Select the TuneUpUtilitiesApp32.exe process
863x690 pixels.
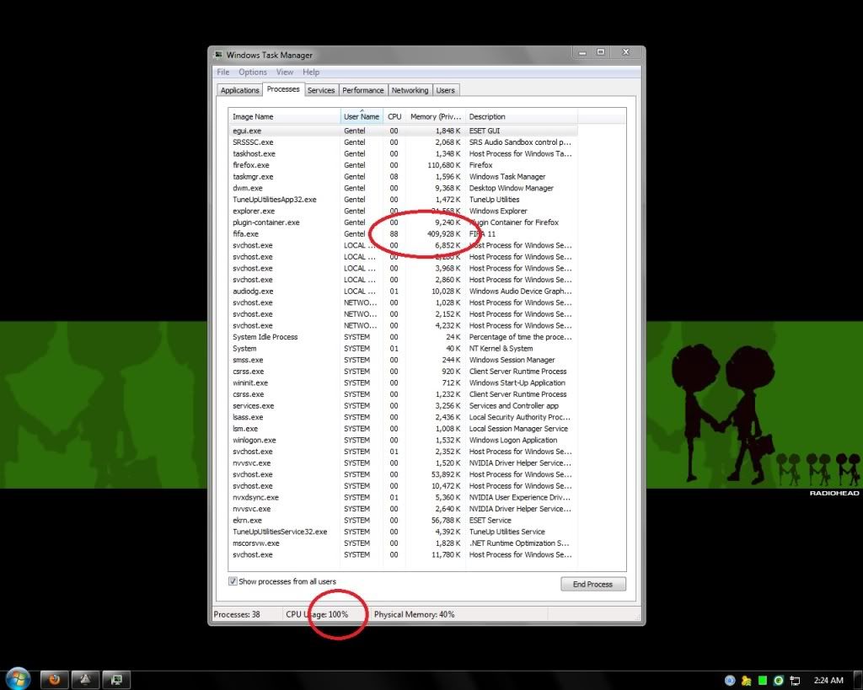[x=404, y=200]
